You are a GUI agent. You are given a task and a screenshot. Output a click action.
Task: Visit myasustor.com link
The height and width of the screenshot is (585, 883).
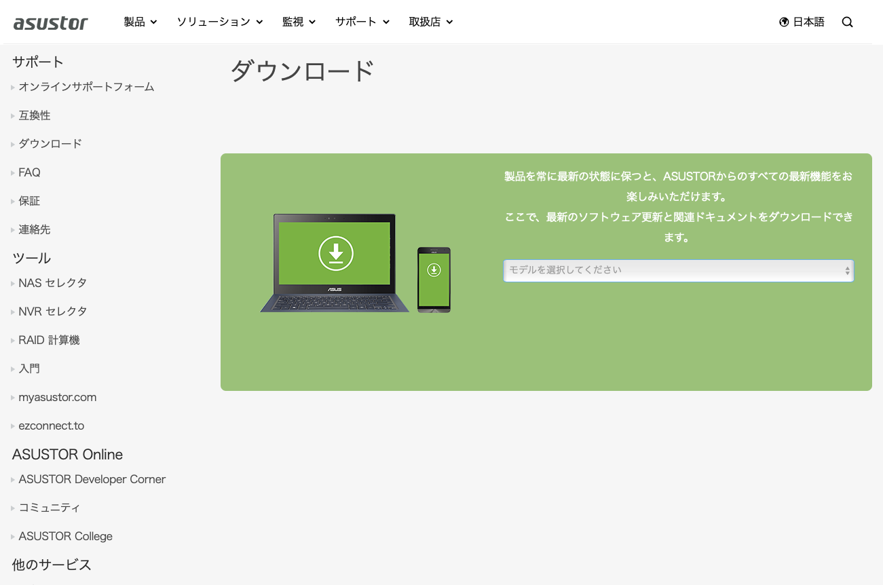(58, 397)
